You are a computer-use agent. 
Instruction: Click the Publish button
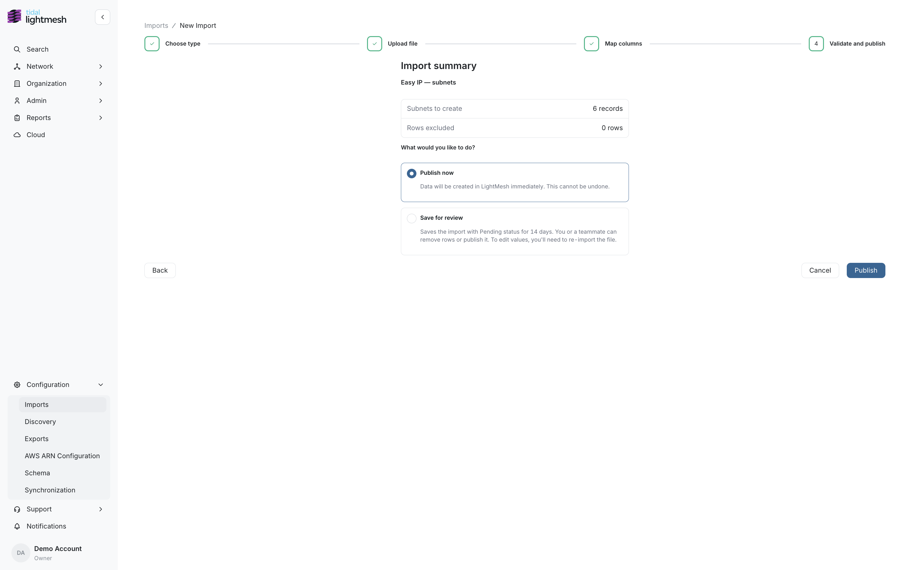[x=866, y=270]
